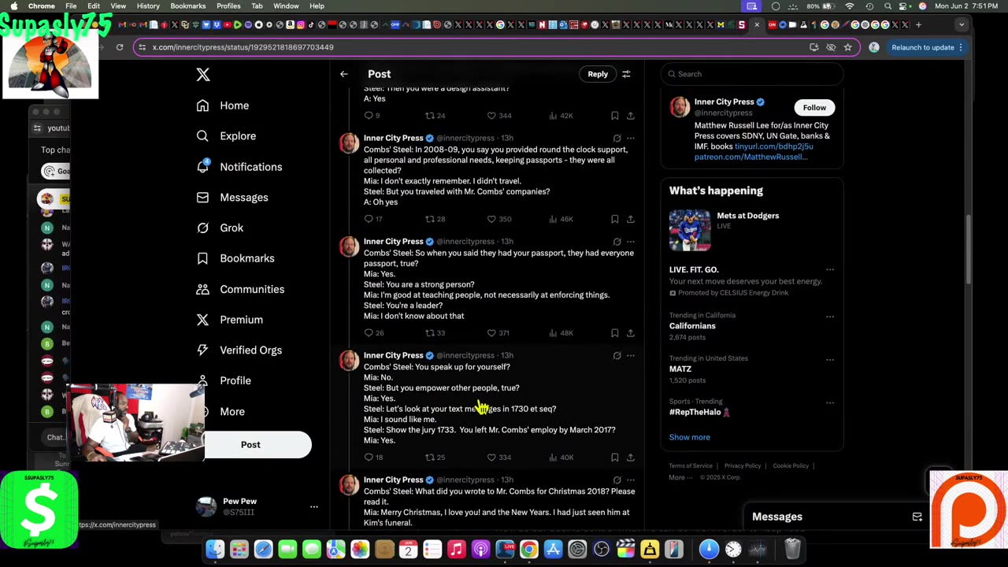Open more options for #RepTheHalo trend
Screen dimensions: 1008x567
tap(830, 402)
